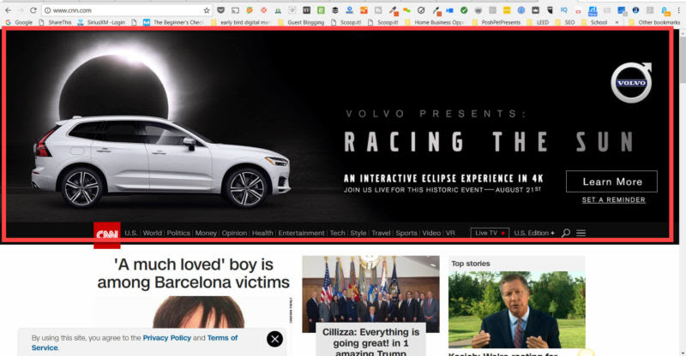Click the green checkmark extension icon
Screen dimensions: 686x356
(x=464, y=10)
